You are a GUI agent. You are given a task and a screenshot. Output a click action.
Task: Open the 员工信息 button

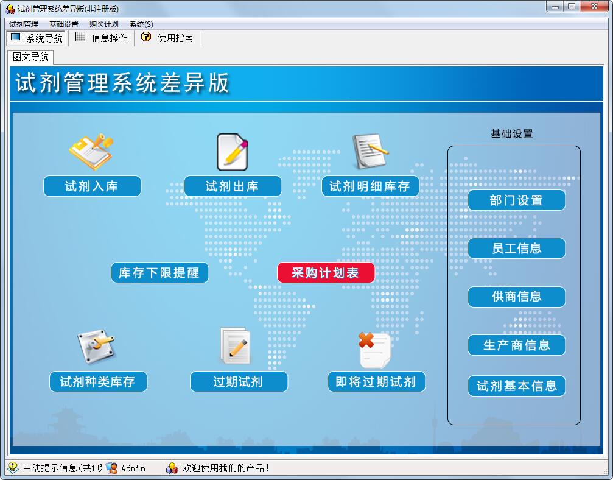[x=516, y=249]
